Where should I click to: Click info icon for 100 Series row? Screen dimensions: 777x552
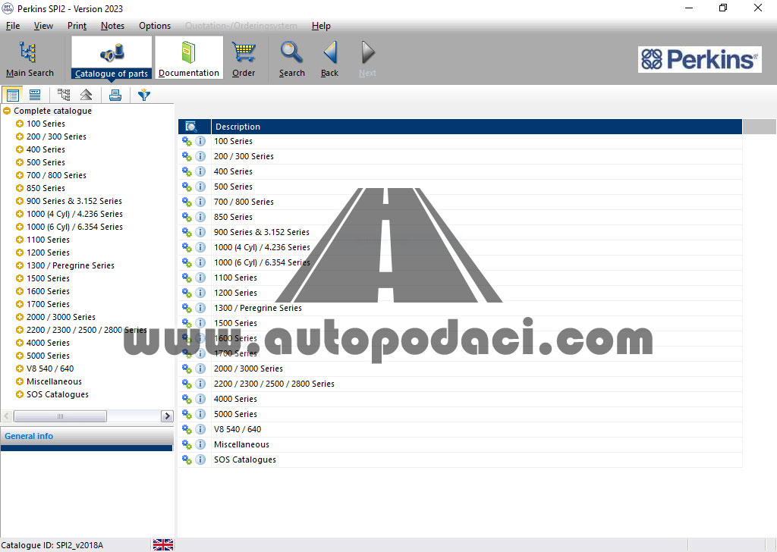pos(200,141)
